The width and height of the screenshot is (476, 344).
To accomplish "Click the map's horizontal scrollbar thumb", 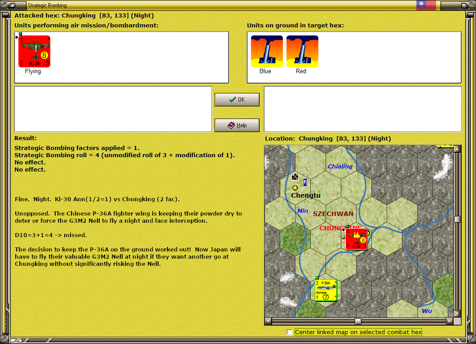I will (x=358, y=321).
